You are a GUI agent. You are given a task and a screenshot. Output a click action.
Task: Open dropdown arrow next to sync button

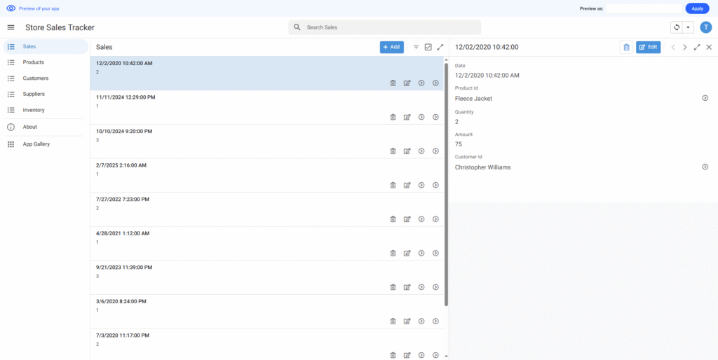click(x=688, y=27)
